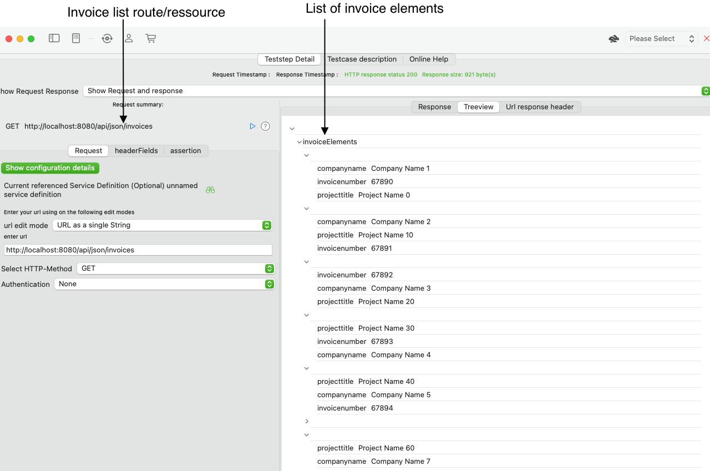The width and height of the screenshot is (710, 471).
Task: Click the binoculars icon beside service definition
Action: 210,190
